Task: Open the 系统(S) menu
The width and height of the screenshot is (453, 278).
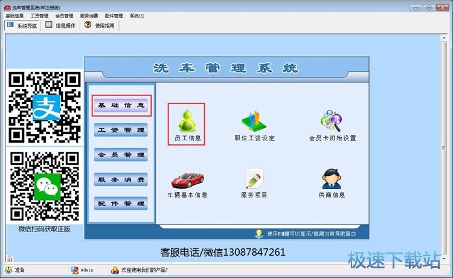Action: tap(137, 16)
